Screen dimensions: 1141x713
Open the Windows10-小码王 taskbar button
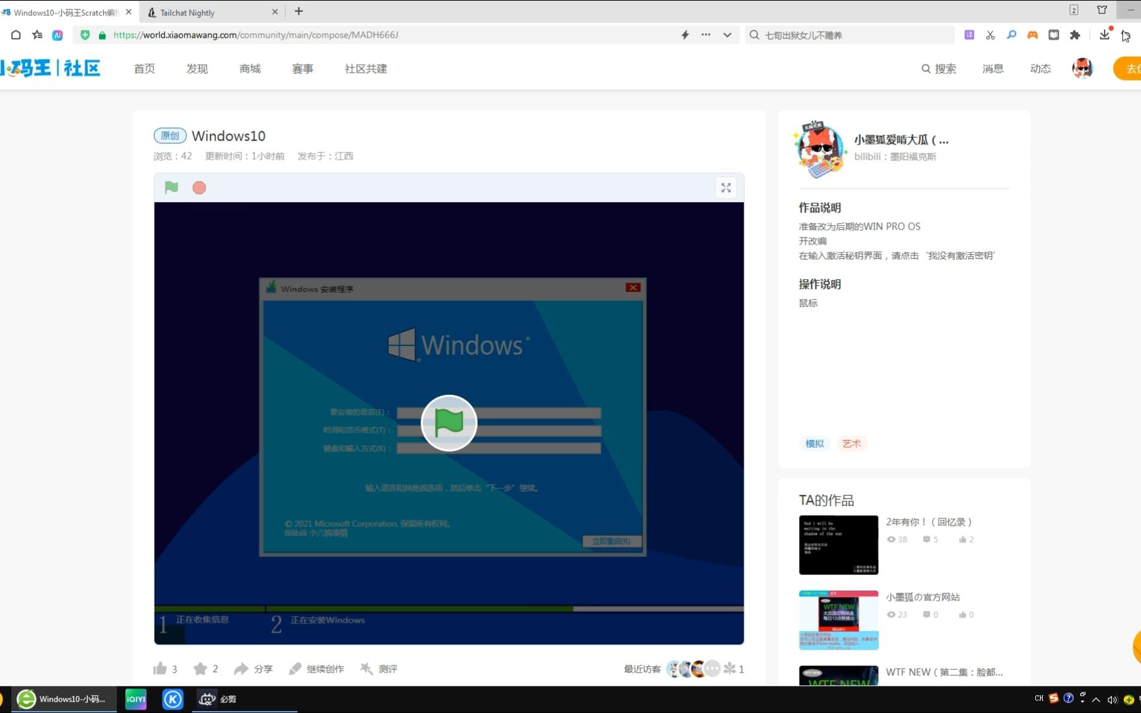[x=64, y=699]
